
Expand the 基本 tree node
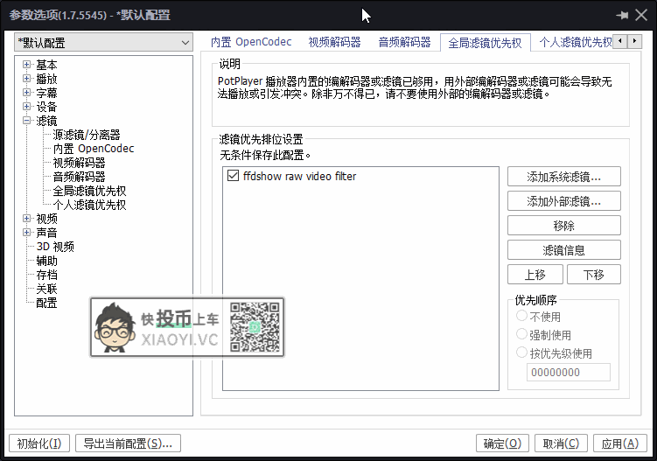click(27, 65)
